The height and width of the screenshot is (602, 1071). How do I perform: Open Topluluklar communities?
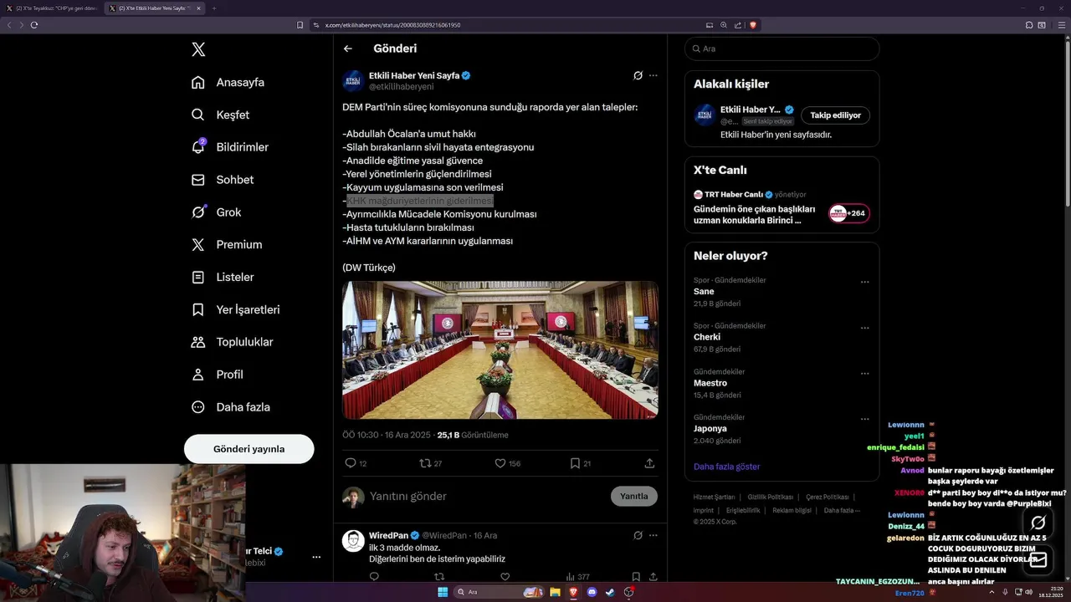[233, 342]
